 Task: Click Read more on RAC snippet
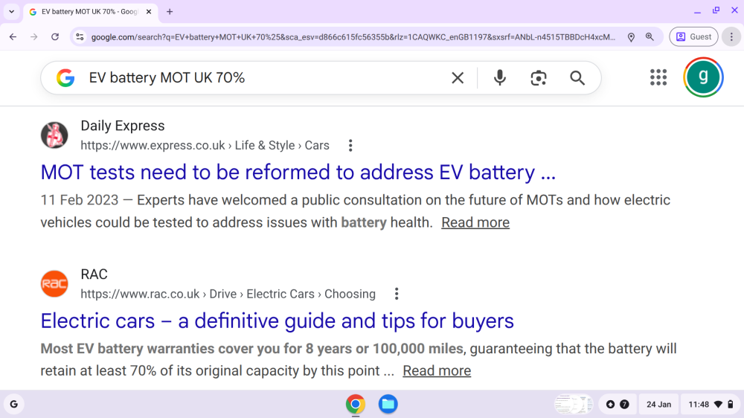tap(437, 371)
